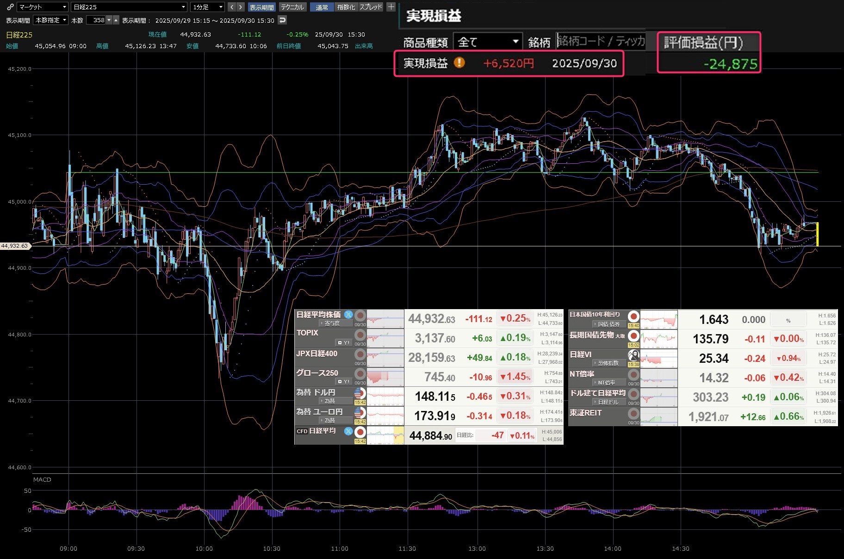Click the X icon next to 日経平均株価
This screenshot has width=844, height=559.
[x=348, y=315]
